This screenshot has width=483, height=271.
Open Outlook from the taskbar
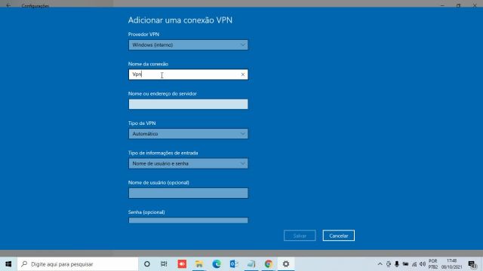[x=234, y=264]
